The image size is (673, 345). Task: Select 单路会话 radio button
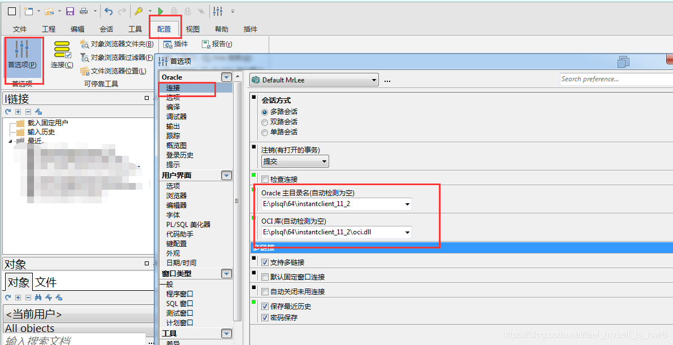pos(265,133)
